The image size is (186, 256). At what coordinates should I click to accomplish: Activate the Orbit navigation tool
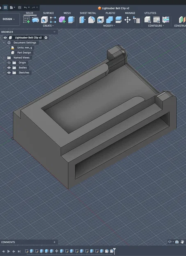(x=170, y=242)
